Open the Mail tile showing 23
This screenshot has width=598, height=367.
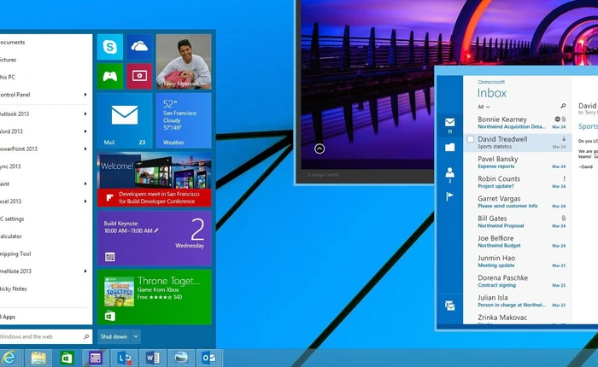125,120
